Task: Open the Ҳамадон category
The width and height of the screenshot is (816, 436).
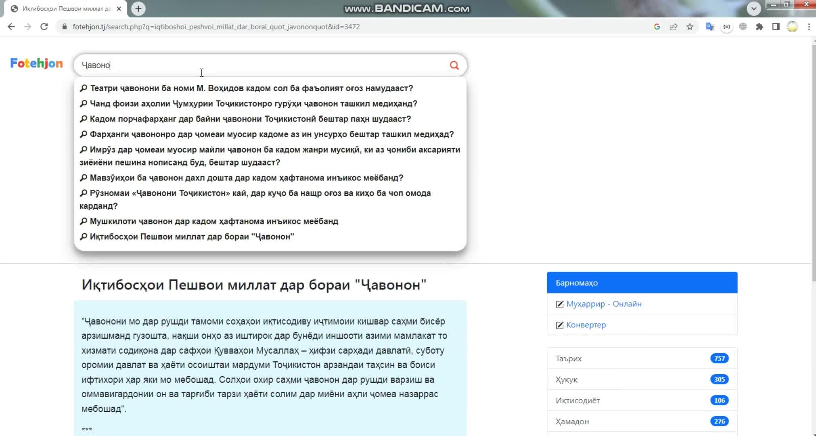Action: (642, 421)
